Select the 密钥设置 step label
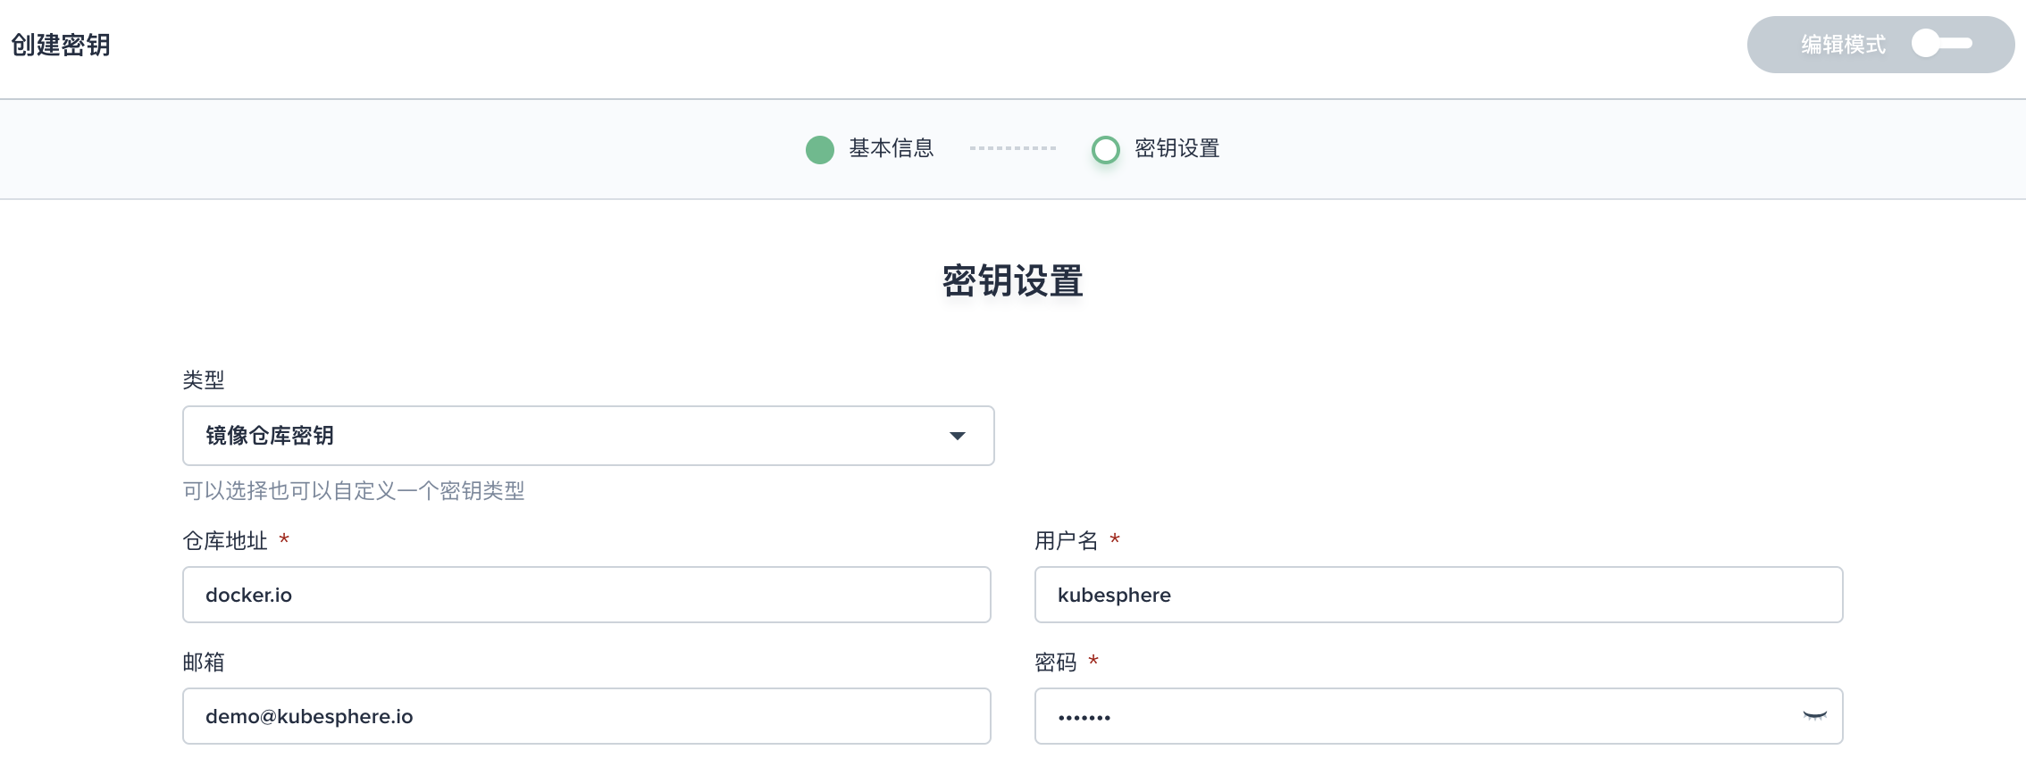2026x775 pixels. (x=1176, y=148)
